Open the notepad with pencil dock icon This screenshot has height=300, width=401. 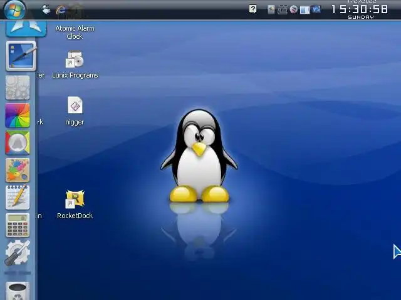tap(18, 197)
